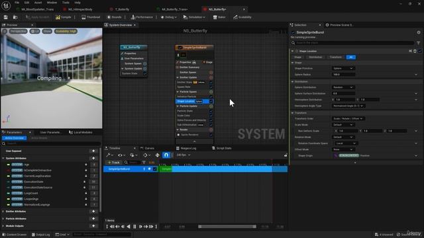Expand the Emitter Attributes section

click(3, 212)
